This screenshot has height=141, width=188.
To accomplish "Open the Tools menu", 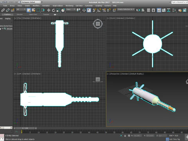I will coord(5,5).
